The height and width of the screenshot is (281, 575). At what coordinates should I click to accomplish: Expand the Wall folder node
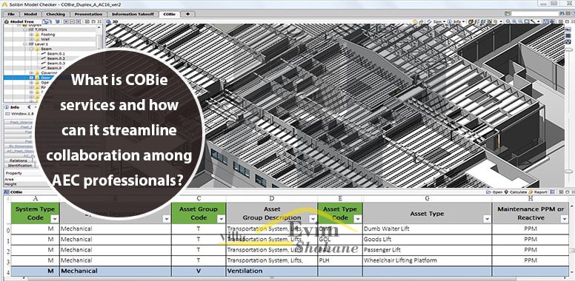pos(31,39)
